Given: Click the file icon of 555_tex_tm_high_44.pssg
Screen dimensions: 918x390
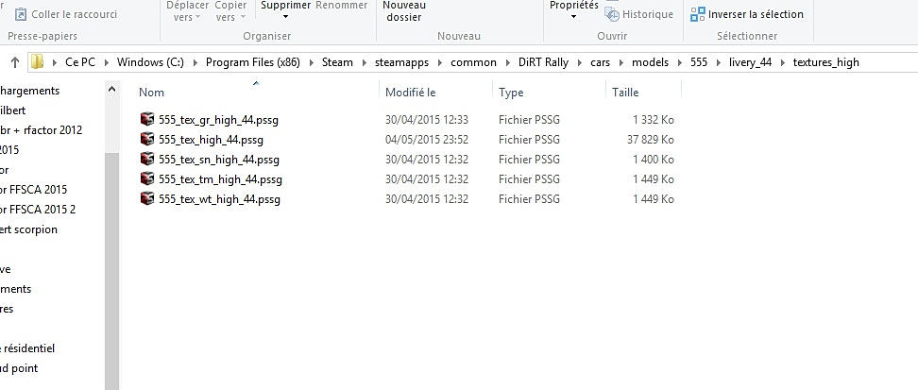Looking at the screenshot, I should pyautogui.click(x=147, y=179).
